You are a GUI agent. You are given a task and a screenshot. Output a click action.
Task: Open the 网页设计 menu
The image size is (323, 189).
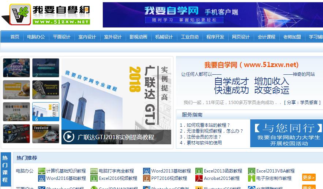(x=241, y=37)
